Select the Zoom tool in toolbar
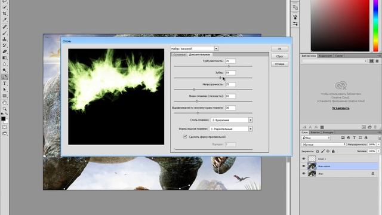382x215 pixels. click(x=4, y=109)
